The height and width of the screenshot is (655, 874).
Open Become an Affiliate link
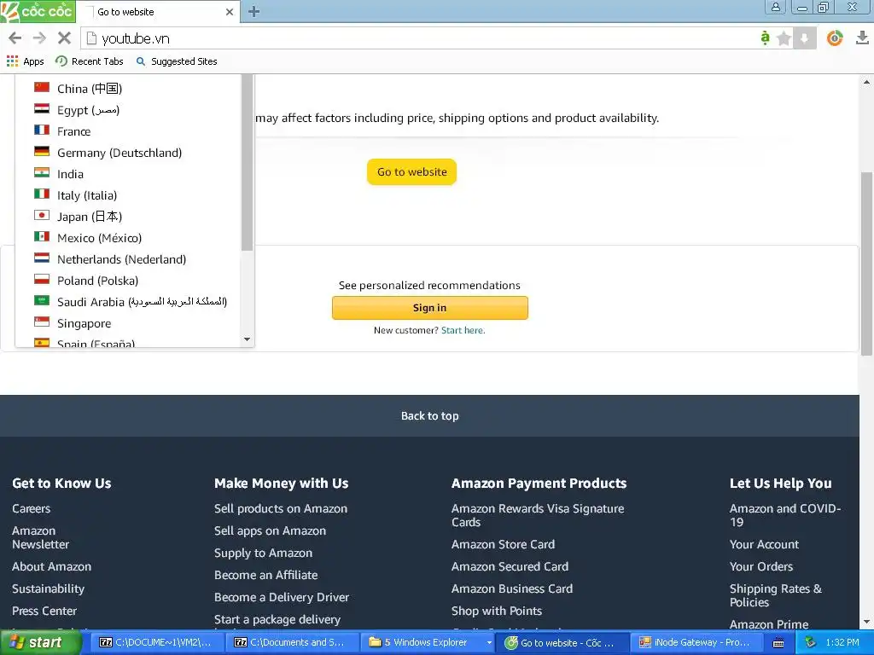(266, 575)
